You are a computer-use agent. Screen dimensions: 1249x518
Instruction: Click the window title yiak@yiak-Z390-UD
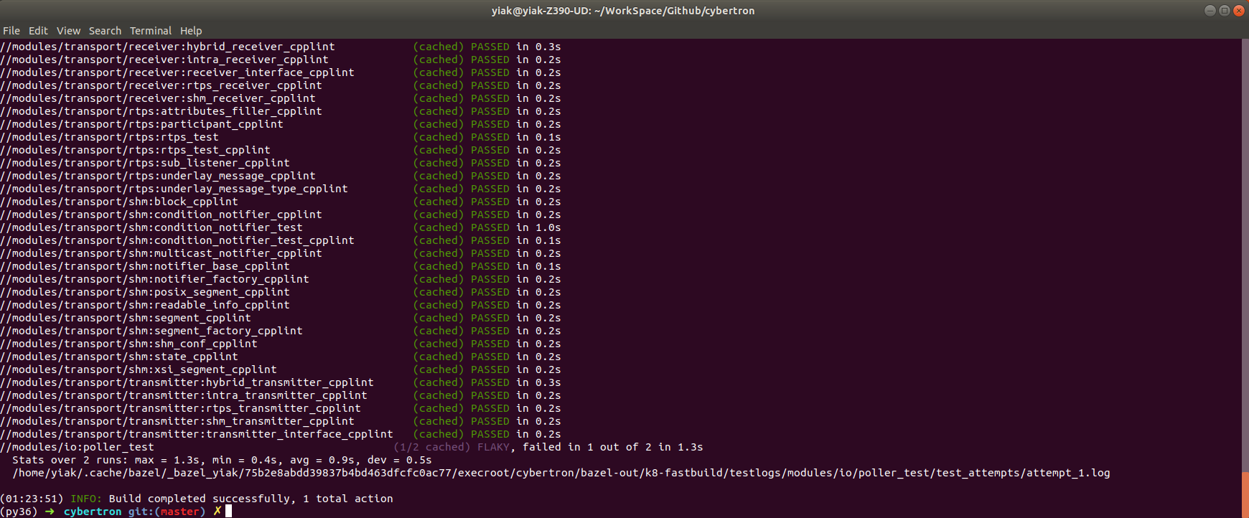[x=623, y=11]
